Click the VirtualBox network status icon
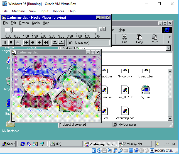 [115, 151]
